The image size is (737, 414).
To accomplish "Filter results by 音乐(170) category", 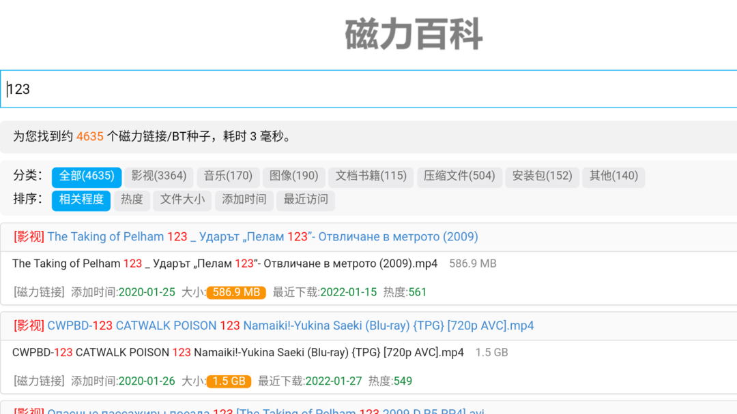I will click(x=228, y=176).
